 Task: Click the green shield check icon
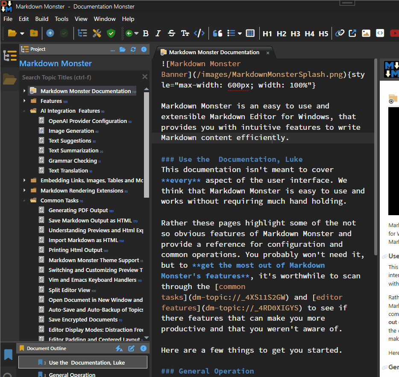coord(111,33)
